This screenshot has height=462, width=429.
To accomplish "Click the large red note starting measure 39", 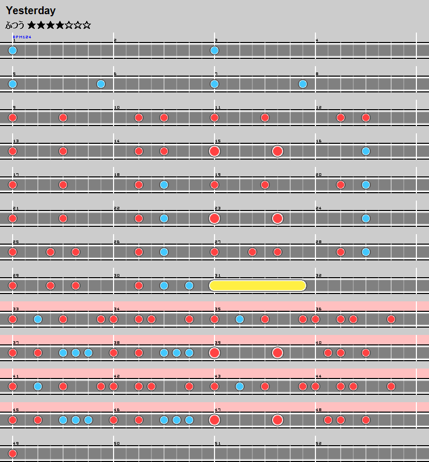I will coord(214,353).
